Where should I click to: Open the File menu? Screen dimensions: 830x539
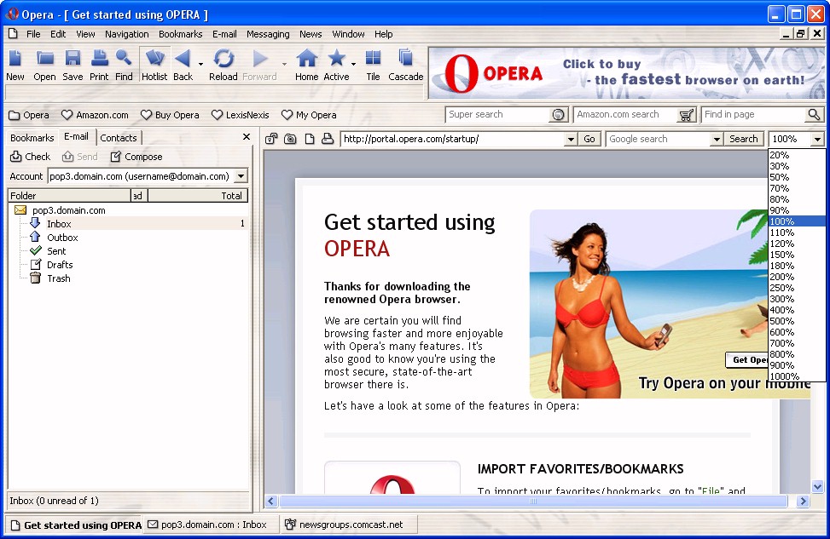point(33,34)
